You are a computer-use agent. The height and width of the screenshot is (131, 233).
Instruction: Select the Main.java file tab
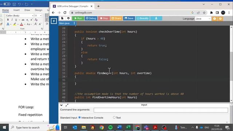coord(64,23)
